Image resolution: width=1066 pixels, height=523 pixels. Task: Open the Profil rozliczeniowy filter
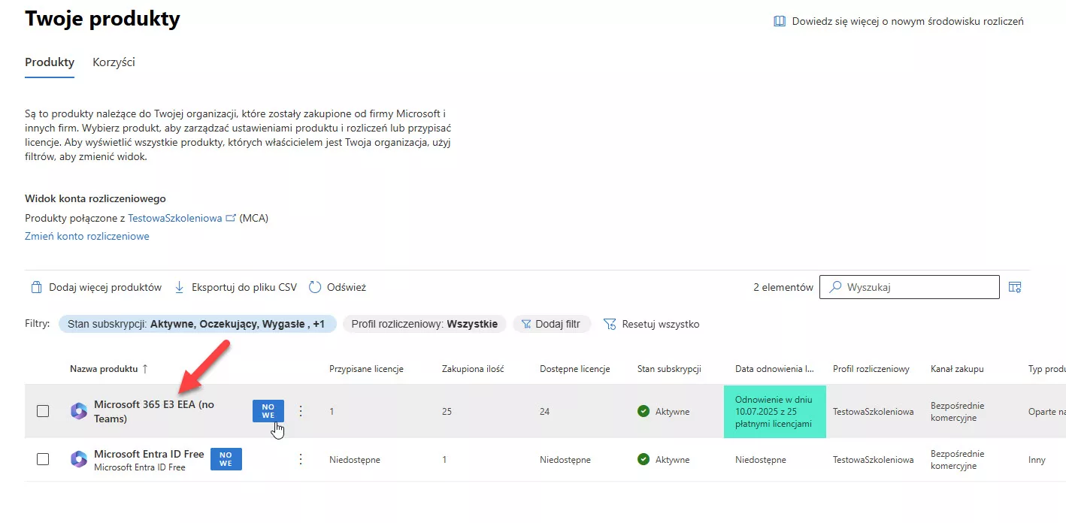[x=425, y=324]
